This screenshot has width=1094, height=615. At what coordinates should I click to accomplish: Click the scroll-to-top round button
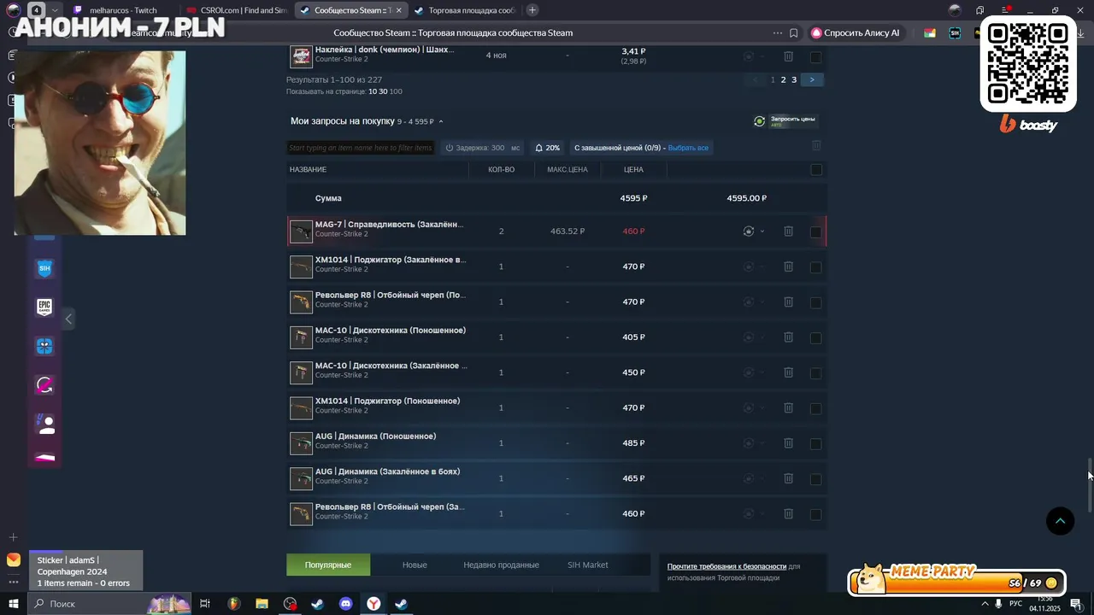(x=1060, y=521)
